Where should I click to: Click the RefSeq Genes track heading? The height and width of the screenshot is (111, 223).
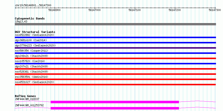(x=25, y=96)
